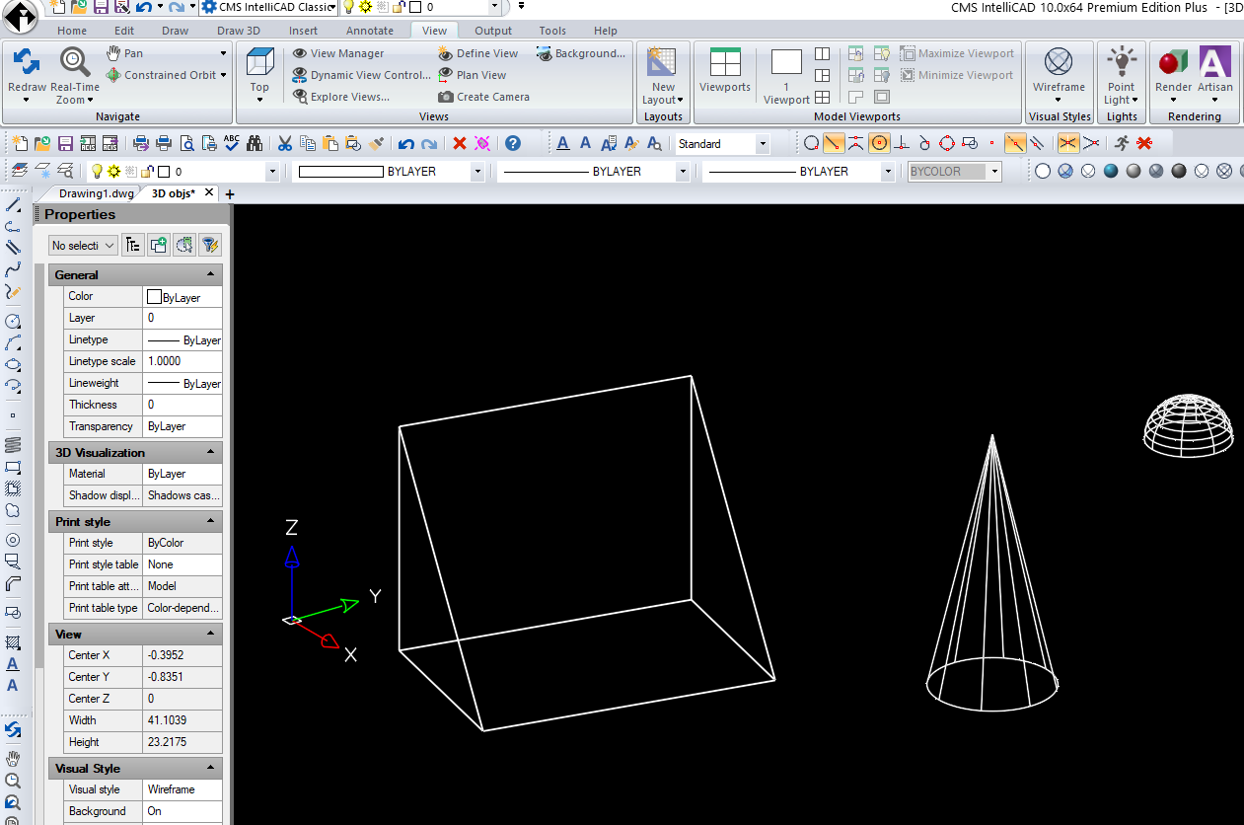
Task: Open BYLAYER color dropdown
Action: [x=477, y=172]
